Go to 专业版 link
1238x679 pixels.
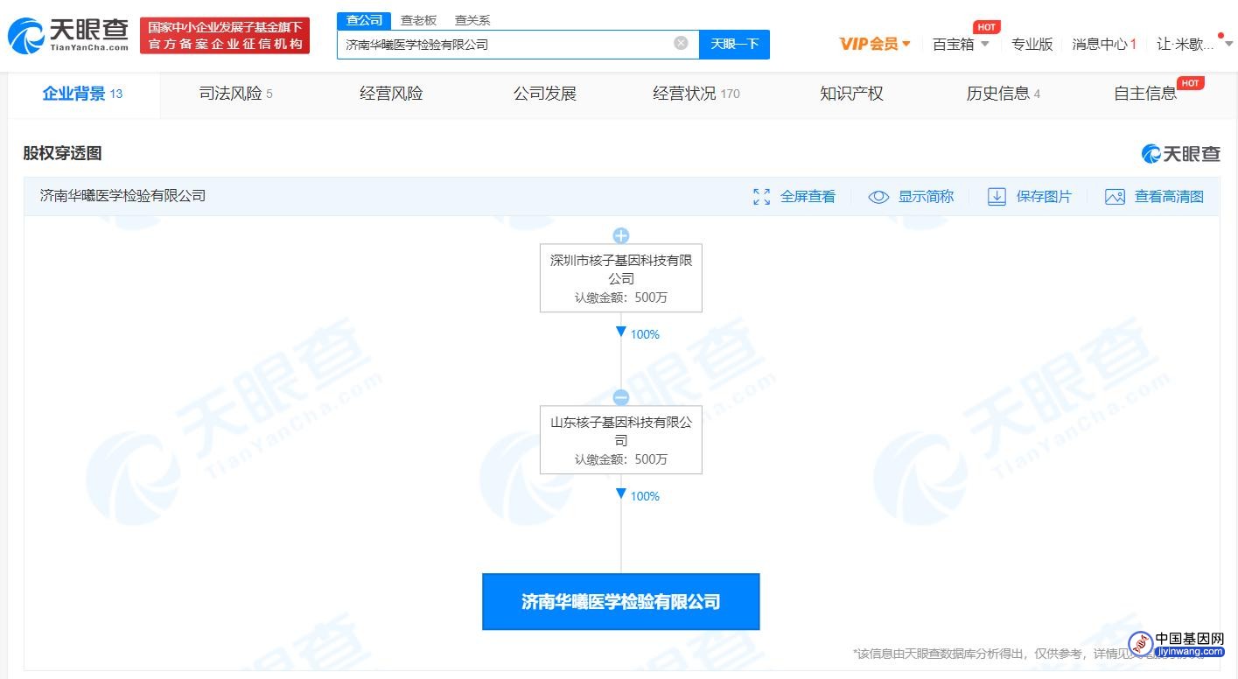pyautogui.click(x=1032, y=44)
